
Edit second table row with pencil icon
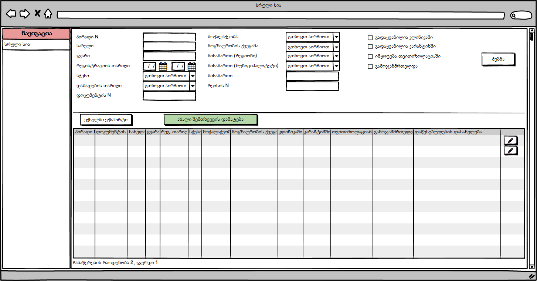coord(511,150)
